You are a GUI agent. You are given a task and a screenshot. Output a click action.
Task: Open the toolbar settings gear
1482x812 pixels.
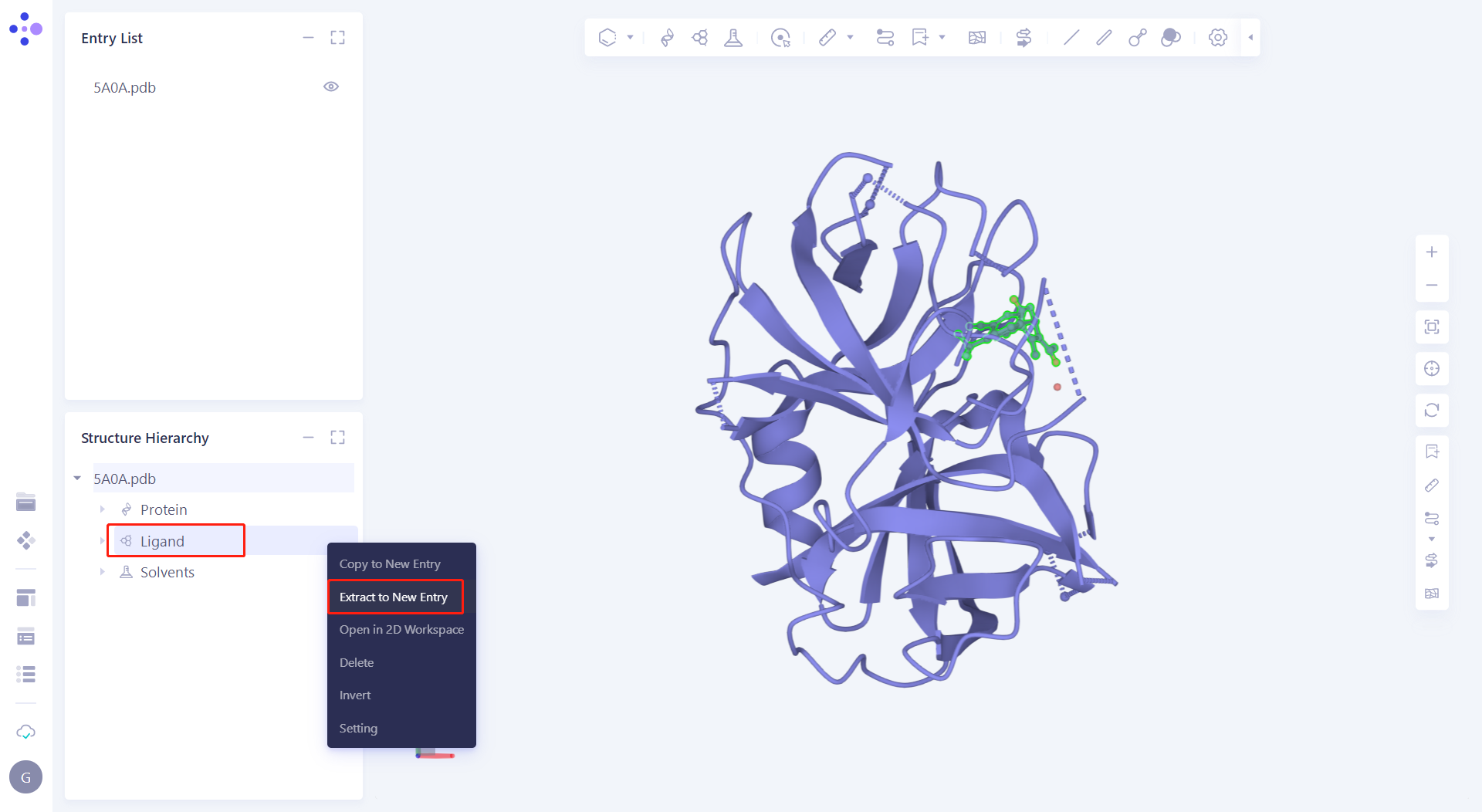[x=1217, y=37]
